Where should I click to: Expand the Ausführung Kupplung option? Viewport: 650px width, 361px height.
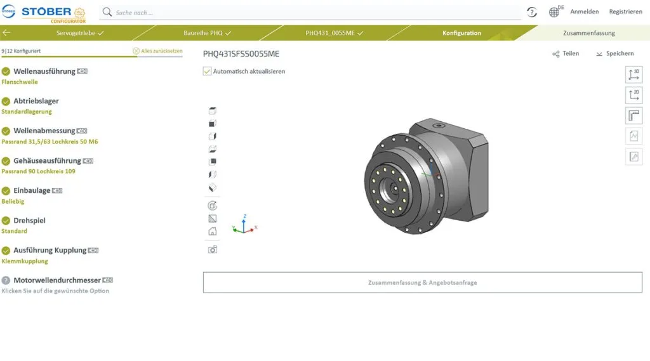50,251
